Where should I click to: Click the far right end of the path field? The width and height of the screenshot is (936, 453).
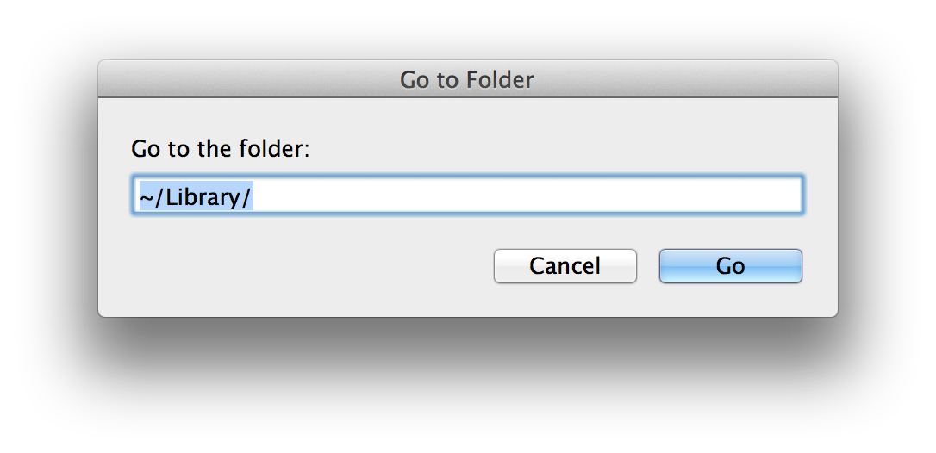click(x=793, y=196)
